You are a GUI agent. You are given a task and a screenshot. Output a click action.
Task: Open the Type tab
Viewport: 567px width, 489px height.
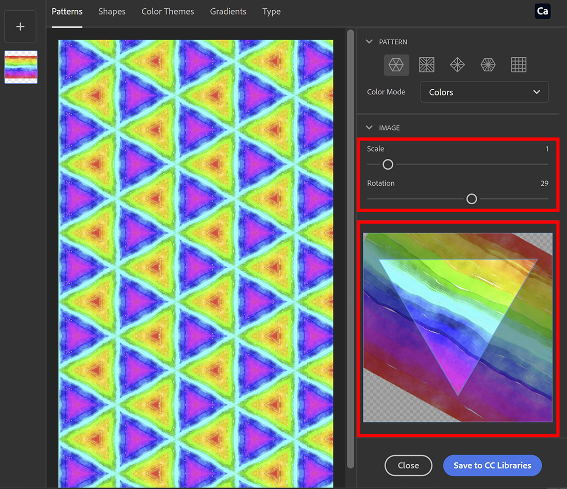click(271, 11)
